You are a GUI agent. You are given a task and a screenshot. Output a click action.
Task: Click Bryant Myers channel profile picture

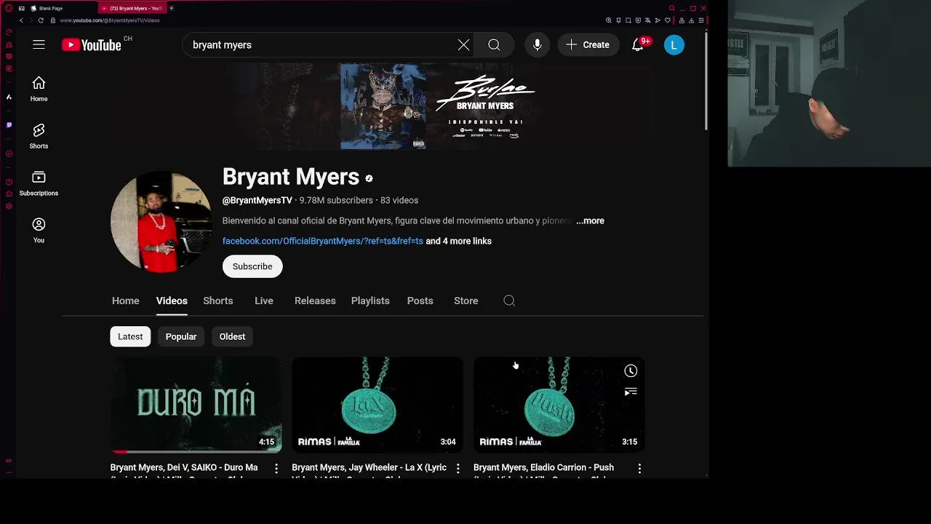(x=161, y=222)
